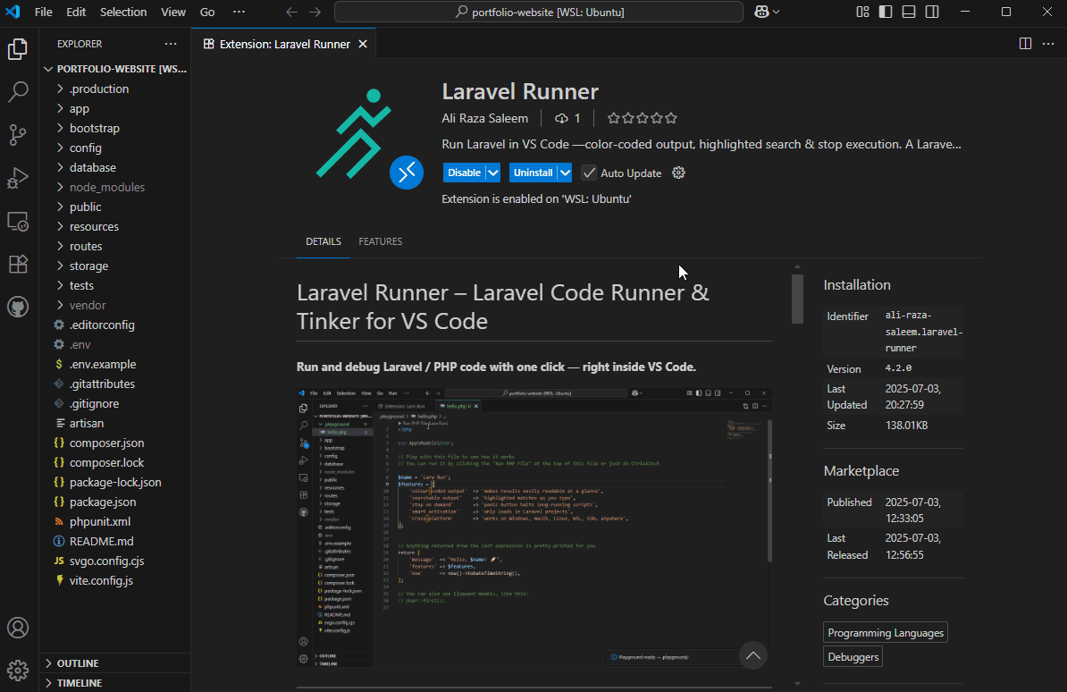Open the Selection menu
Image resolution: width=1067 pixels, height=692 pixels.
123,12
